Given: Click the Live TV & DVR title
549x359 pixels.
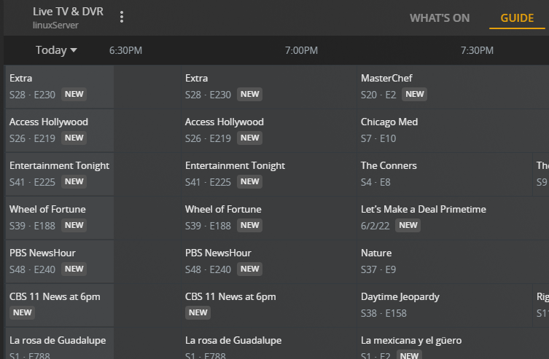Looking at the screenshot, I should [x=69, y=12].
